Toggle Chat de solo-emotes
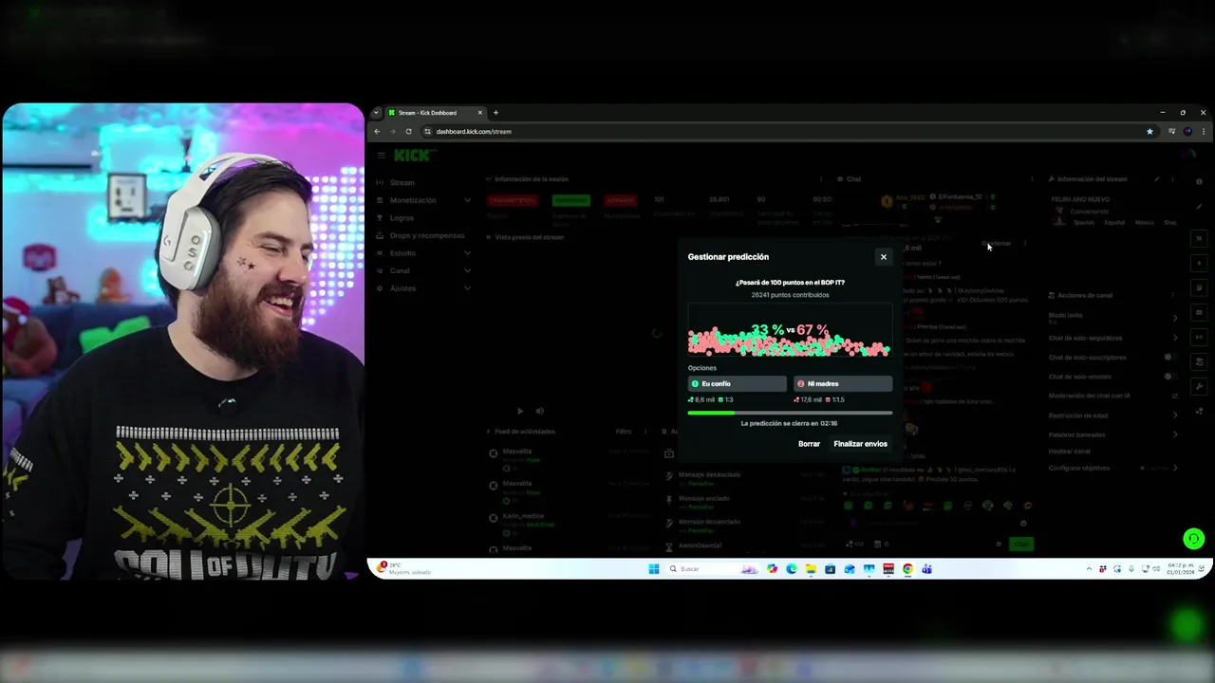Screen dimensions: 1215x683 tap(1169, 376)
